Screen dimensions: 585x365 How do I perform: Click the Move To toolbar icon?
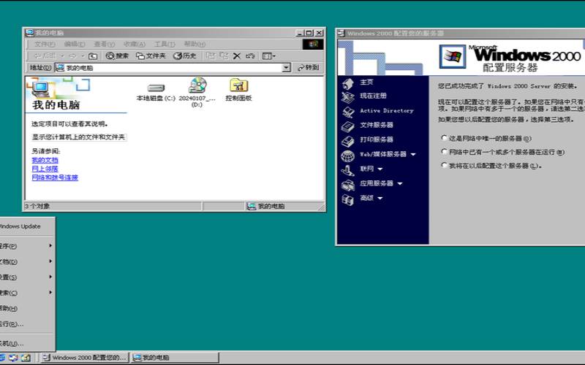[x=211, y=56]
